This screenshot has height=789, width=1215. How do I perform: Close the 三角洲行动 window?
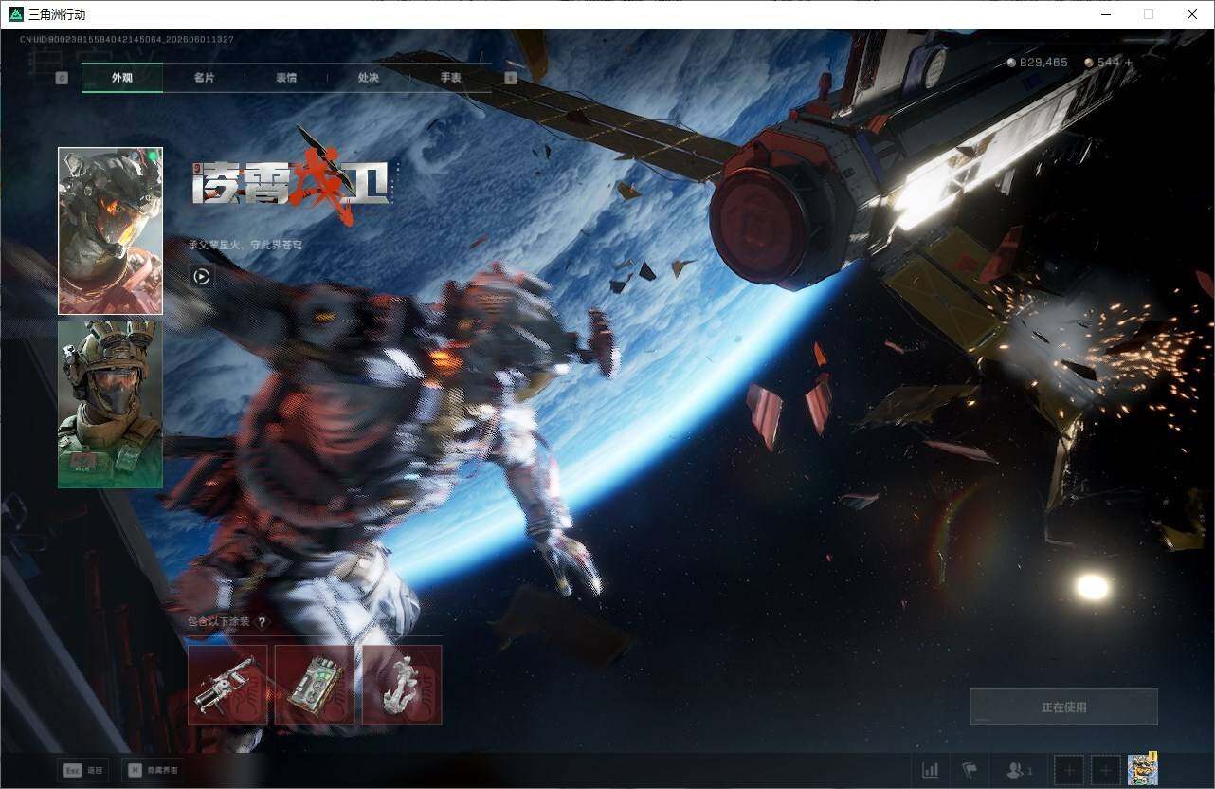[x=1192, y=14]
